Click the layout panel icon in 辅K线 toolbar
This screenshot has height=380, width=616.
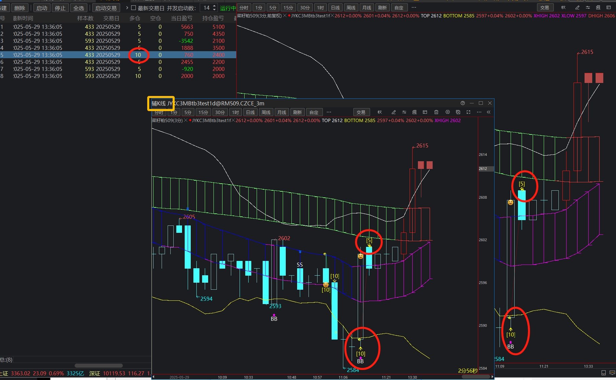(425, 112)
